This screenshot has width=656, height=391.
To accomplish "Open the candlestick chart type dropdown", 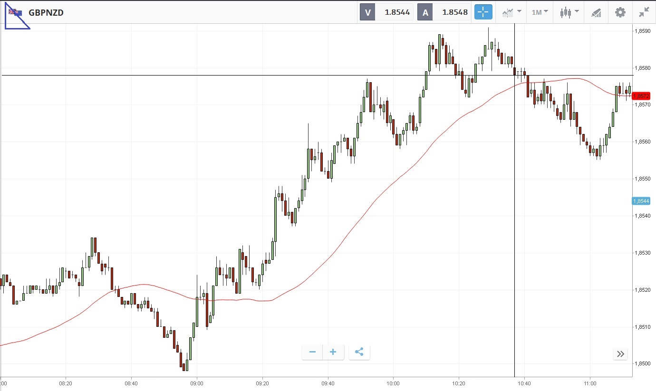I will coord(569,12).
